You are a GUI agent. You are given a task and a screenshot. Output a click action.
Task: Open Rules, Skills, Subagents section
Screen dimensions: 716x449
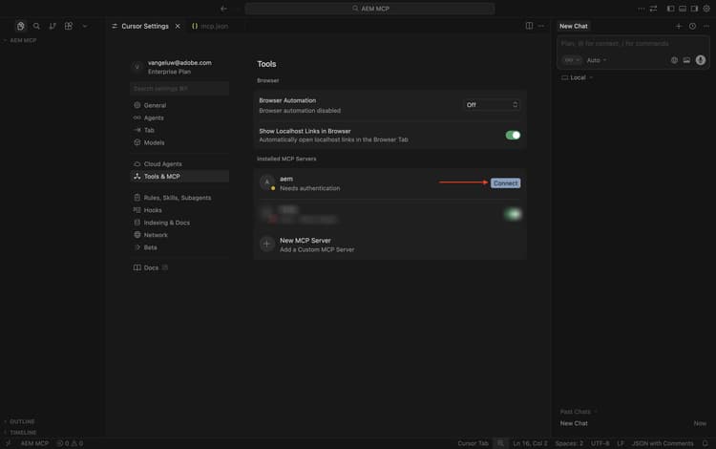[x=179, y=198]
